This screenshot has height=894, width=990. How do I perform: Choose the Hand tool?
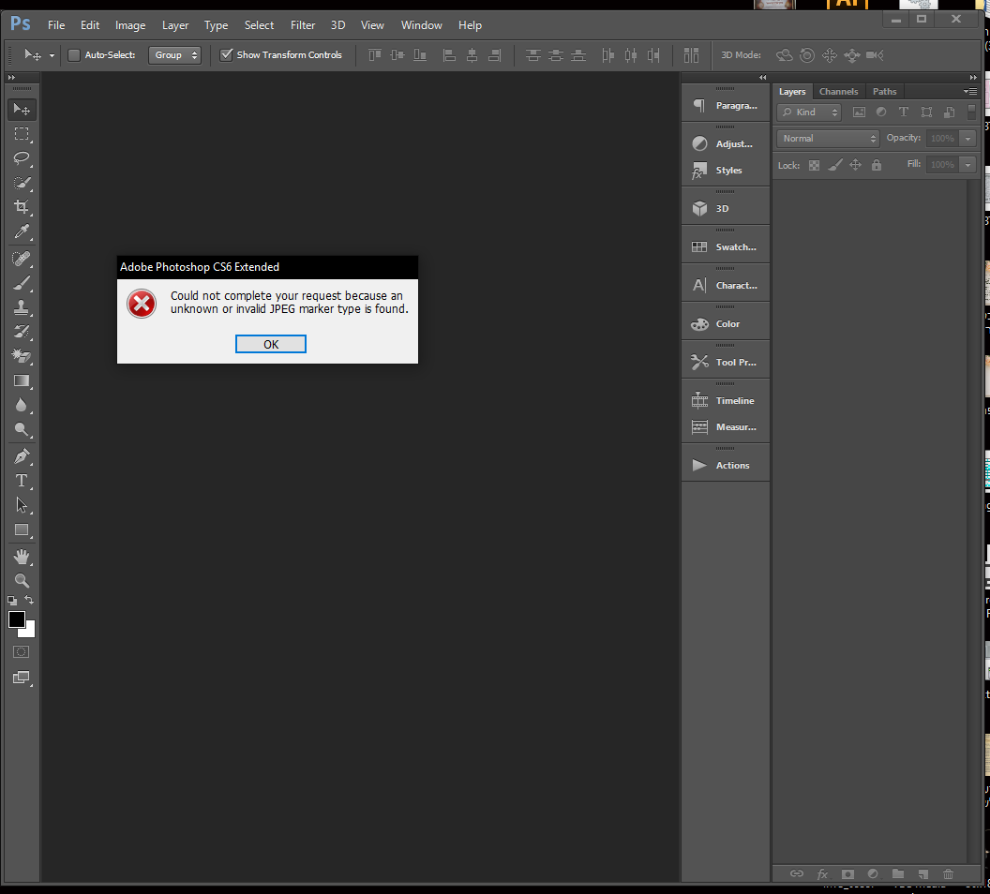pos(22,557)
